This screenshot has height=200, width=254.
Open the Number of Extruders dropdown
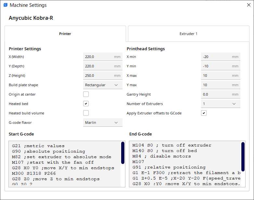click(x=221, y=104)
